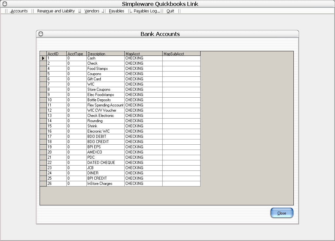Image resolution: width=335 pixels, height=241 pixels.
Task: Open the Payables Log menu
Action: [x=145, y=11]
